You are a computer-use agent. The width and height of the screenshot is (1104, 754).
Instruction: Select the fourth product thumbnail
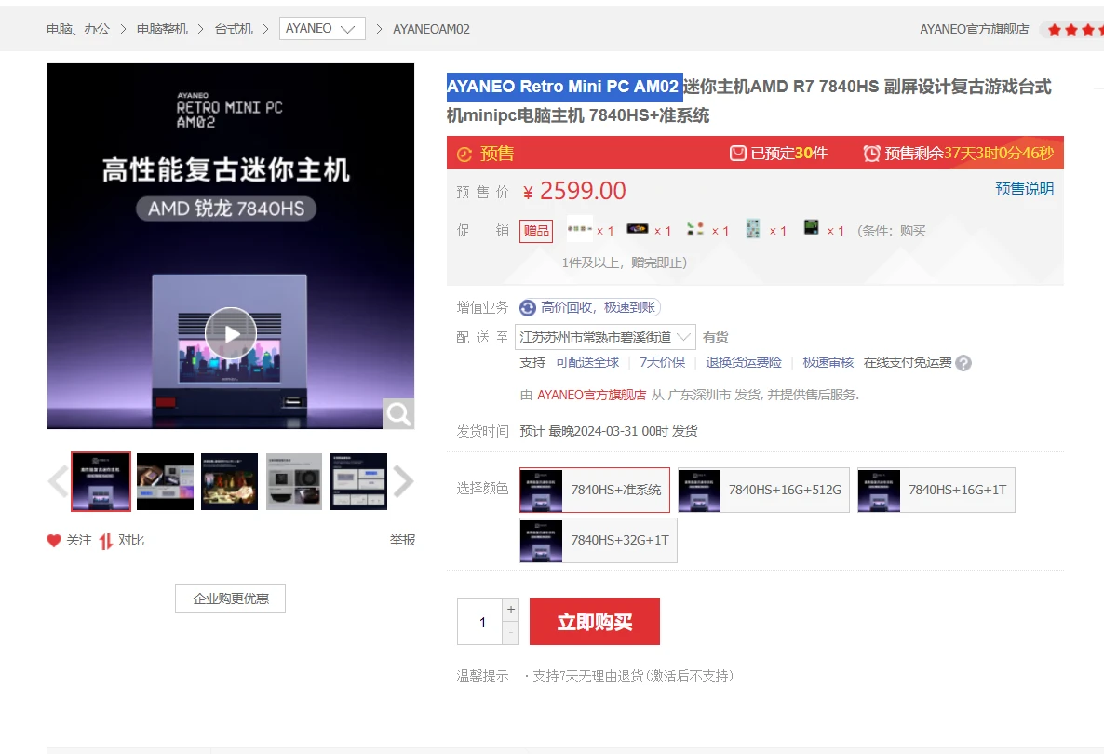coord(294,481)
